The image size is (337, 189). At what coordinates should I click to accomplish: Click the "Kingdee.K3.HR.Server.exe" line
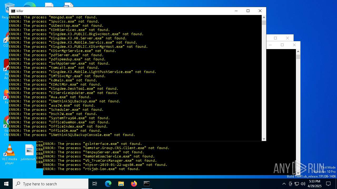click(x=68, y=38)
